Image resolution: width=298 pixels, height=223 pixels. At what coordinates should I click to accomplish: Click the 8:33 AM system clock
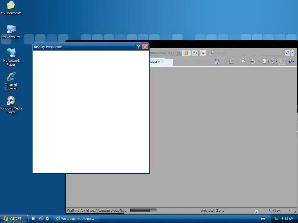click(x=287, y=219)
